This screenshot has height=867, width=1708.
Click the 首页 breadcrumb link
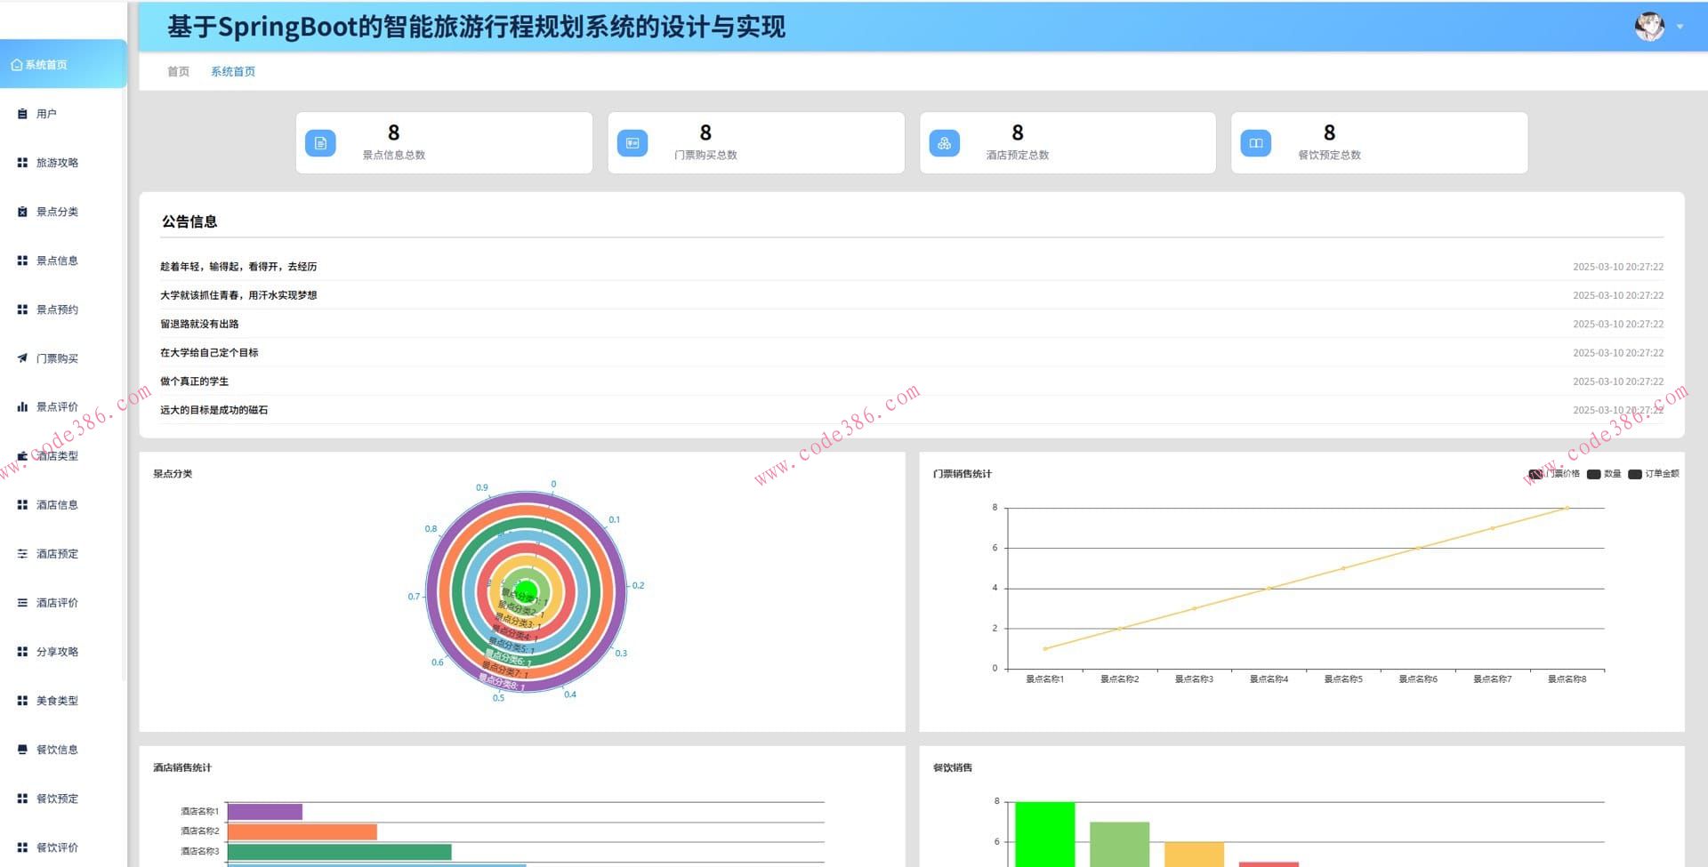click(x=178, y=72)
